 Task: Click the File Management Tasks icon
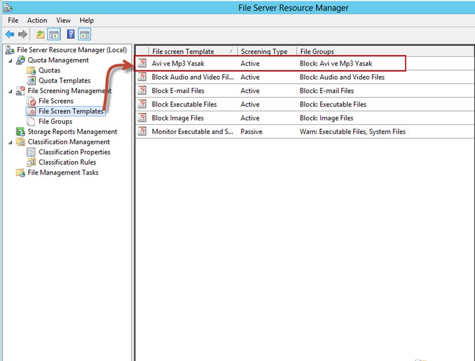(x=20, y=173)
